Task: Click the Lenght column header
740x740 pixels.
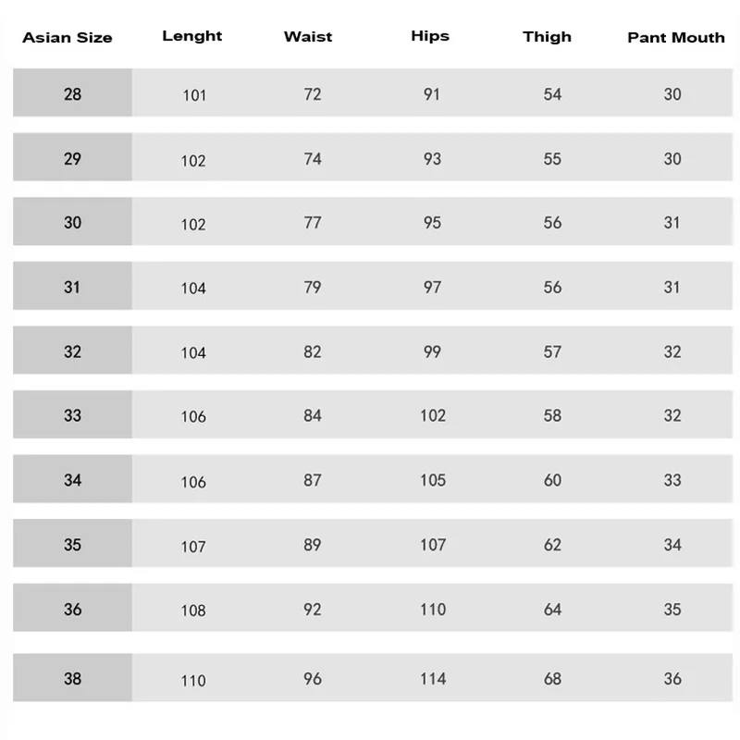Action: (x=192, y=36)
